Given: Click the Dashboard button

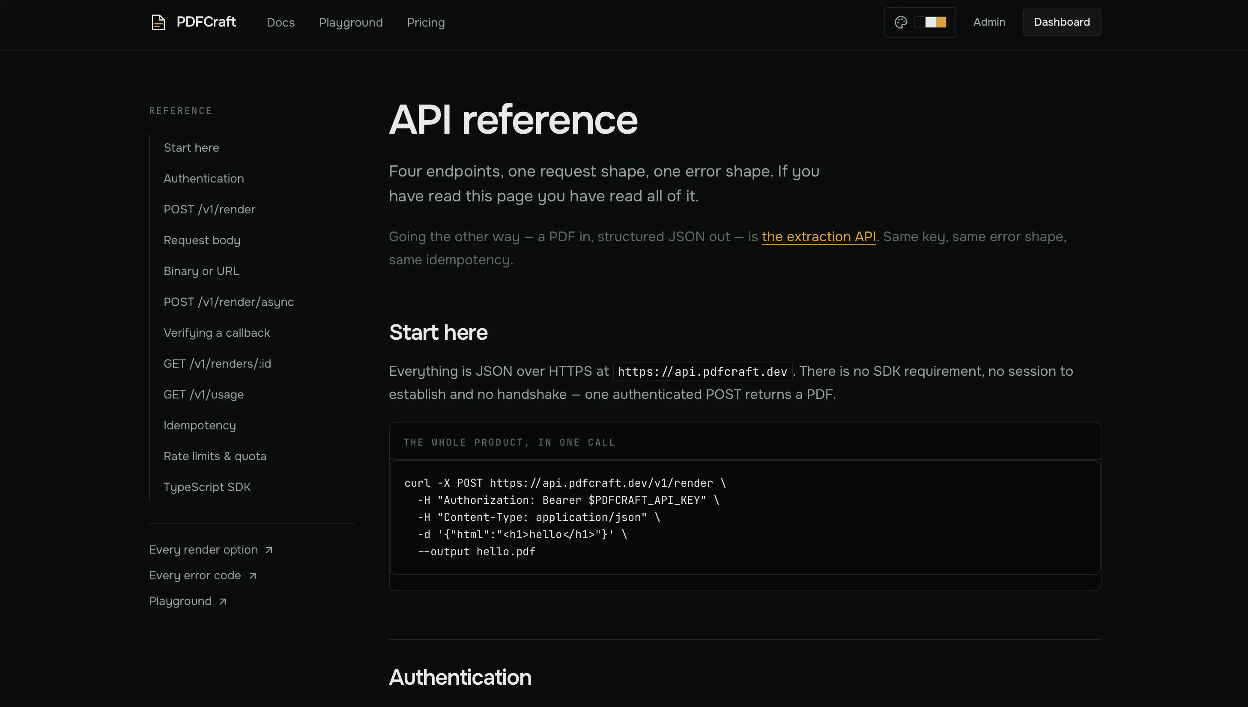Looking at the screenshot, I should [x=1062, y=22].
